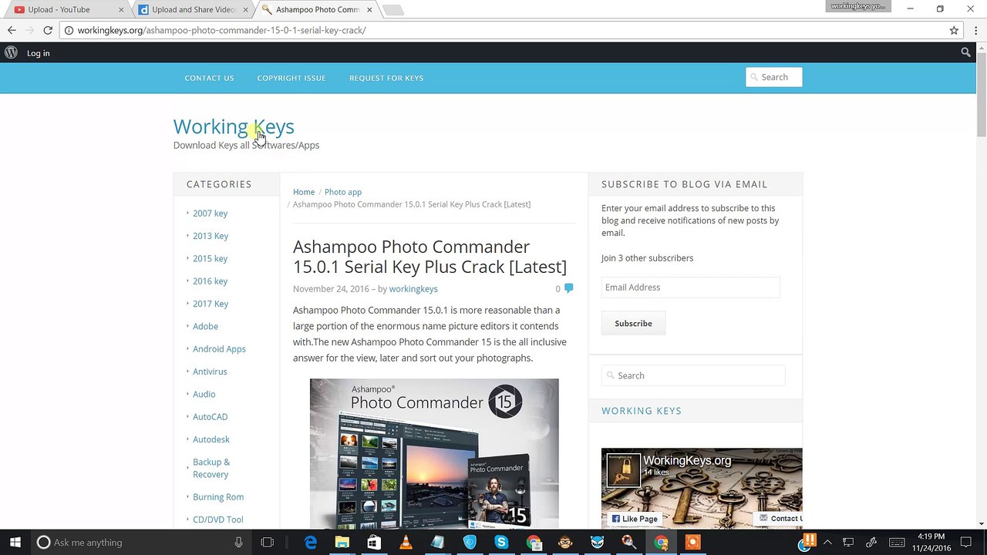Switch to the Upload - YouTube tab
987x555 pixels.
coord(66,10)
